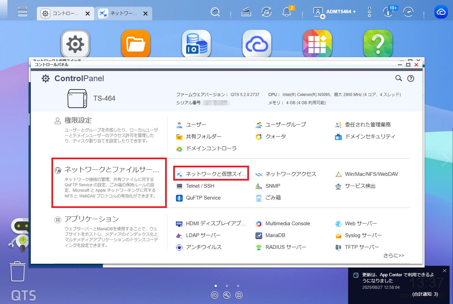Expand the ADMTS464 user menu
Image resolution: width=453 pixels, height=304 pixels.
tap(341, 12)
